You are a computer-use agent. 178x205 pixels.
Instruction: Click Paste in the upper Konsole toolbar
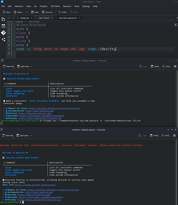click(x=155, y=66)
